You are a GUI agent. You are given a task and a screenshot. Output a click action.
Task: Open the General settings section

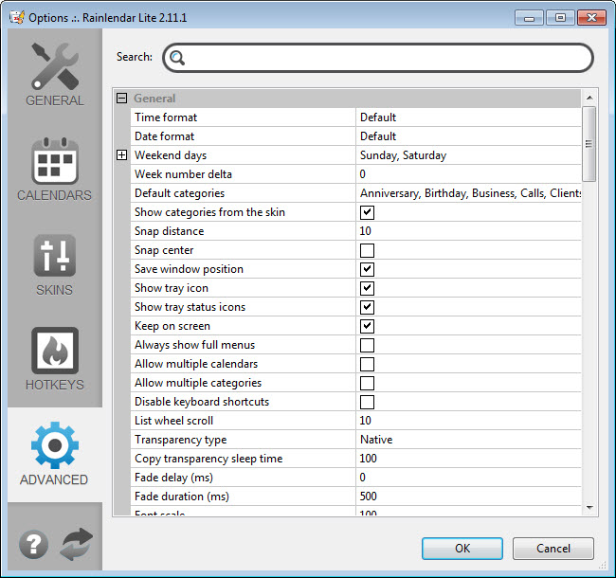click(x=55, y=75)
